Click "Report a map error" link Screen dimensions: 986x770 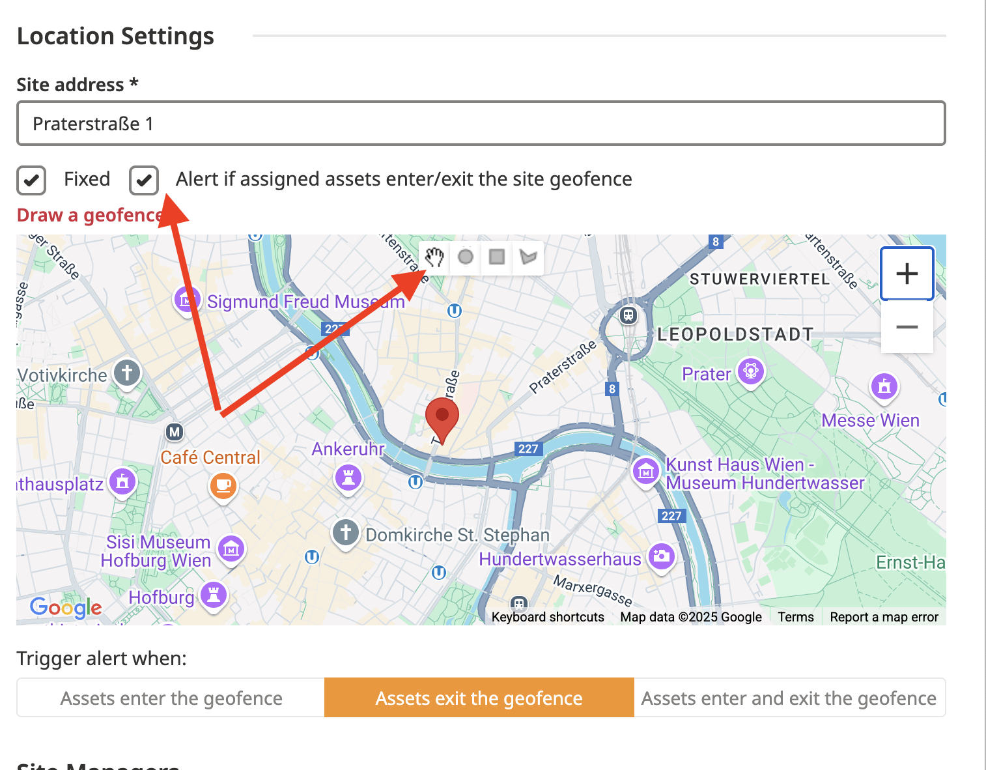pyautogui.click(x=884, y=617)
